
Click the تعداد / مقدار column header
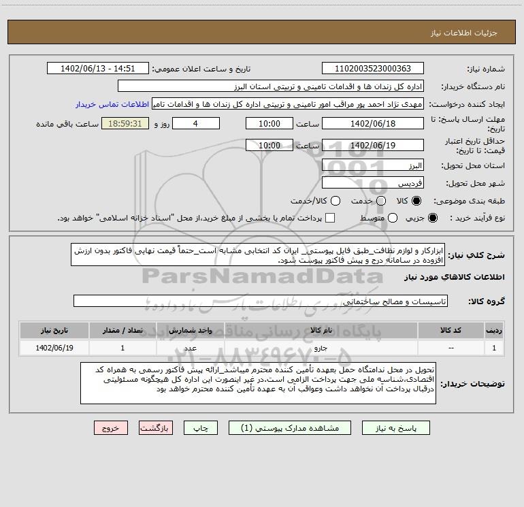(x=122, y=331)
